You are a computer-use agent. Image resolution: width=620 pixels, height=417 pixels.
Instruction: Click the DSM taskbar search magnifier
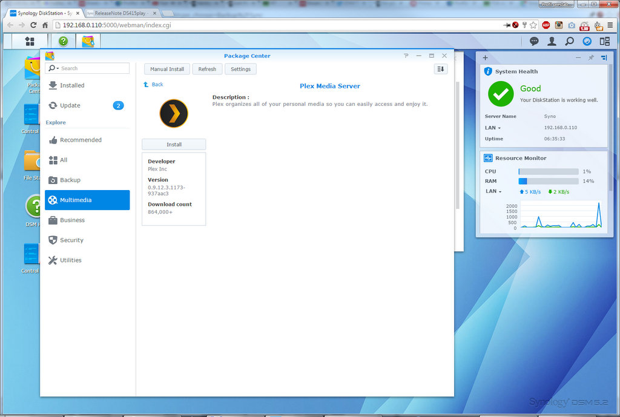point(569,41)
